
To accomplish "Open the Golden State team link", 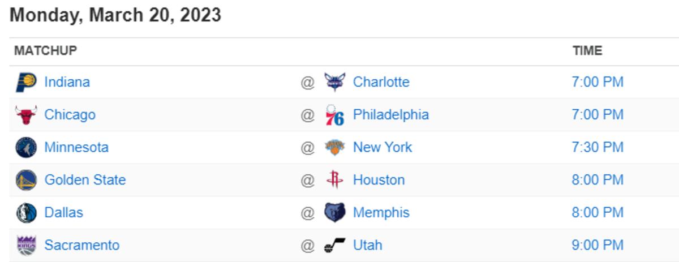I will (x=85, y=180).
